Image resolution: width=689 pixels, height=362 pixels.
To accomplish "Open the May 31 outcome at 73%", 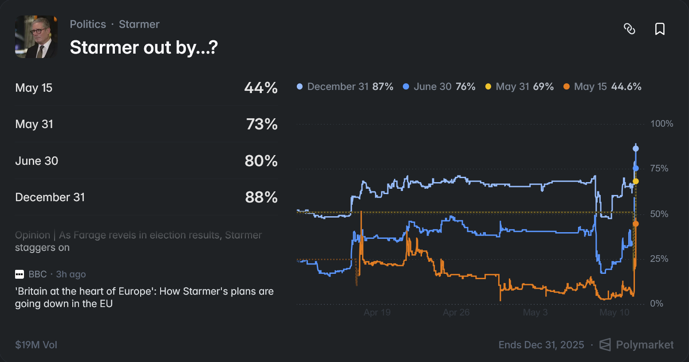I will (x=146, y=124).
